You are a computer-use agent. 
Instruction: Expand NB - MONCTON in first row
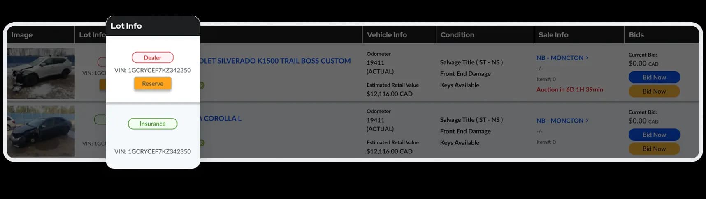pyautogui.click(x=562, y=58)
